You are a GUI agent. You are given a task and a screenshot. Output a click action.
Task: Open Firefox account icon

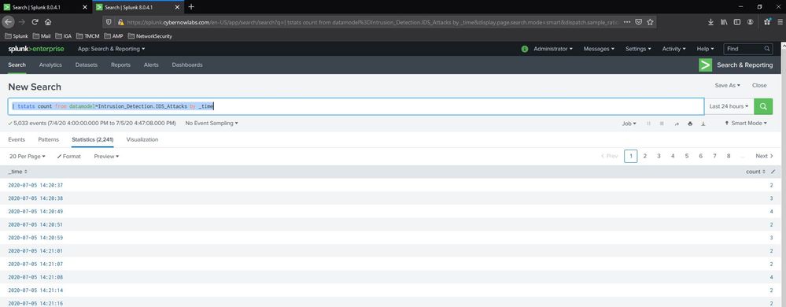[750, 22]
